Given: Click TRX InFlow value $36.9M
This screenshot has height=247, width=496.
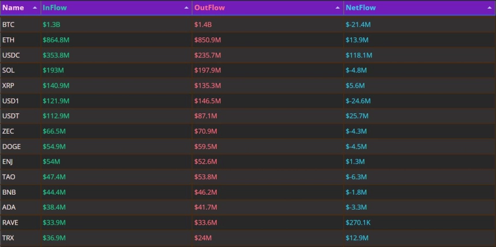Looking at the screenshot, I should (54, 238).
